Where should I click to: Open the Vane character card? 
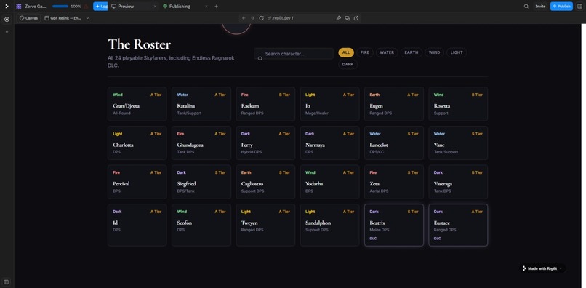click(458, 143)
